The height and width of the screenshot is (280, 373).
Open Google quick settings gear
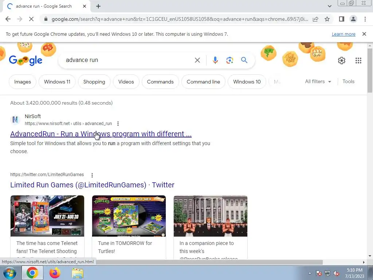click(x=342, y=61)
